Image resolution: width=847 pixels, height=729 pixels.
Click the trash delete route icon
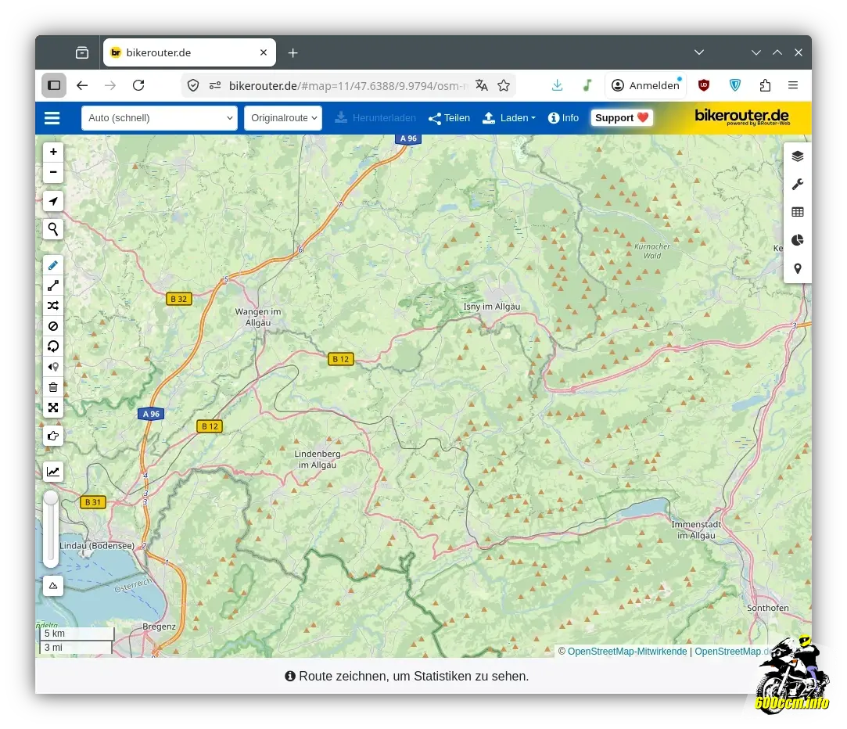click(53, 387)
